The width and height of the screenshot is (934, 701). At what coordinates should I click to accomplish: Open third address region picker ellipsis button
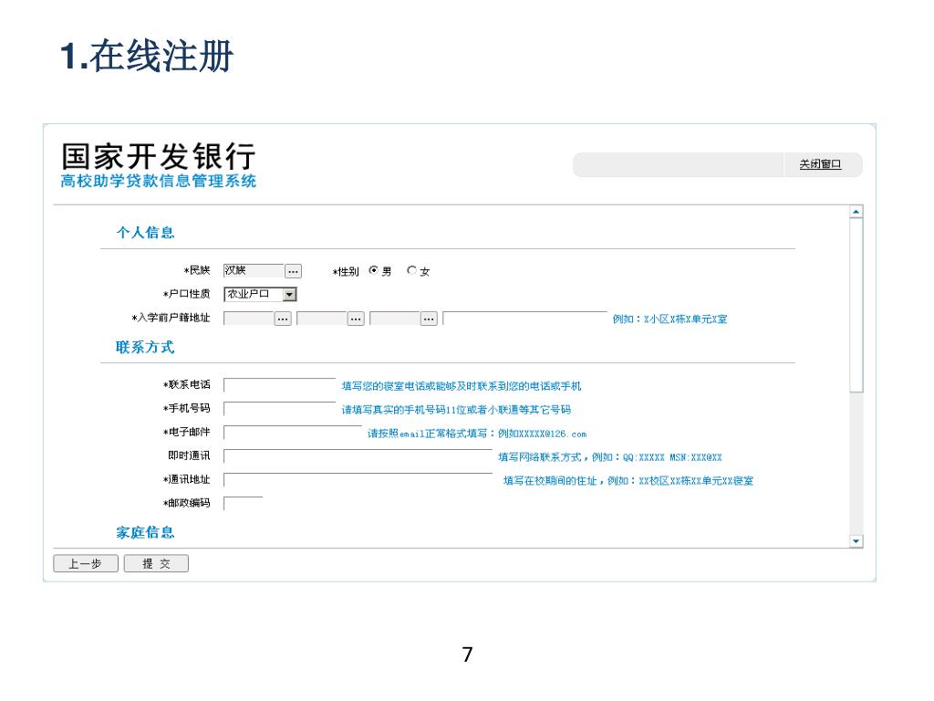pyautogui.click(x=429, y=319)
